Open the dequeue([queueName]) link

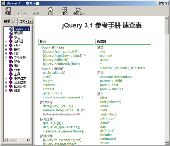click(62, 127)
